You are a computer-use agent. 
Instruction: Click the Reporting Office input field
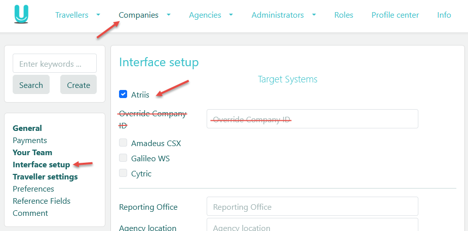312,207
